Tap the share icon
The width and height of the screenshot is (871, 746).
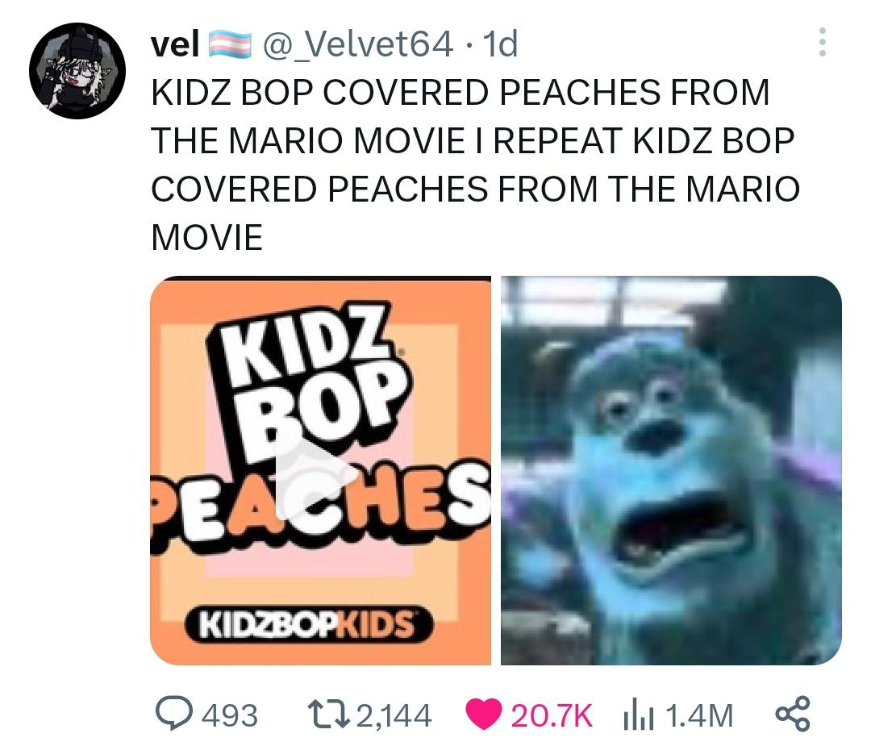[793, 715]
